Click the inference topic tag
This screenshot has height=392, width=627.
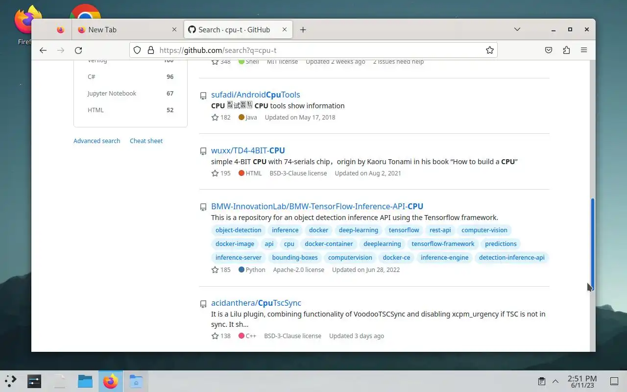click(x=285, y=230)
